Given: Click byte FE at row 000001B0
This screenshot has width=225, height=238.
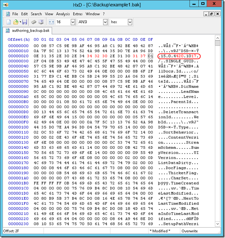Looking at the screenshot, I should (x=36, y=183).
